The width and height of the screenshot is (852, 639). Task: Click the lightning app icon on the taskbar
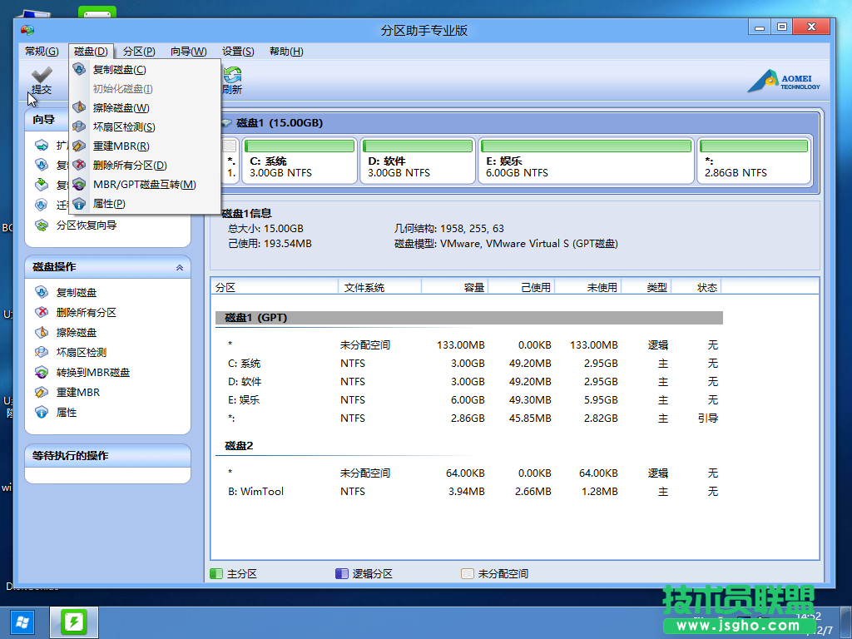(x=74, y=622)
